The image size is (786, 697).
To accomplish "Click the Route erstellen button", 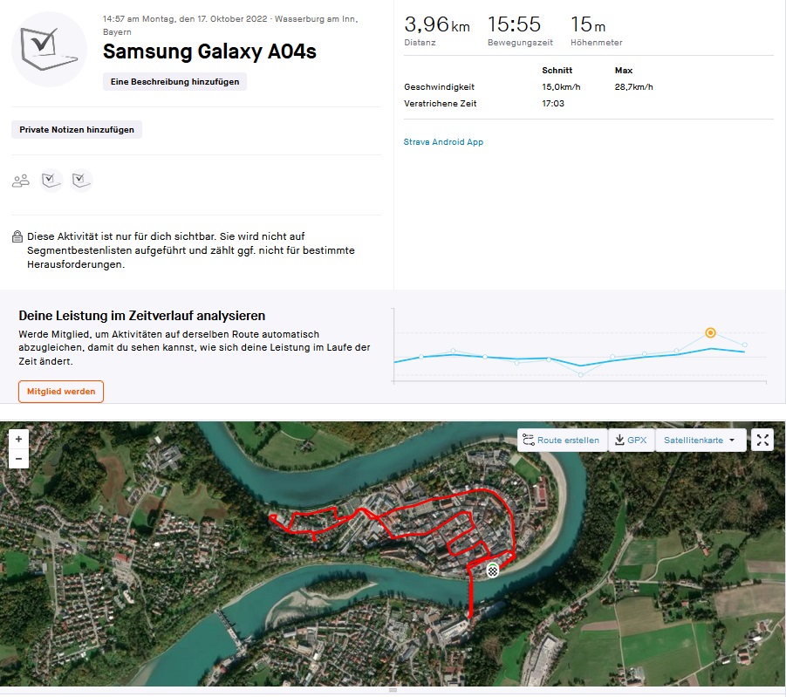I will point(561,441).
